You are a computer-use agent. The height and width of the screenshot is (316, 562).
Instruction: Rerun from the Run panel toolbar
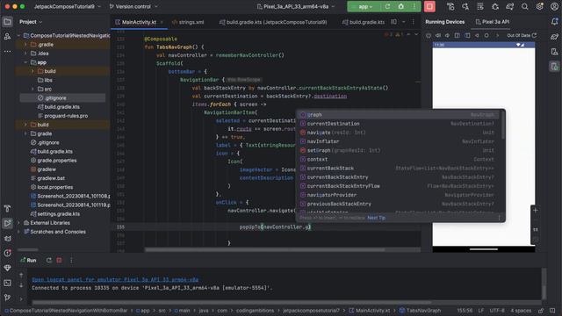coord(49,261)
